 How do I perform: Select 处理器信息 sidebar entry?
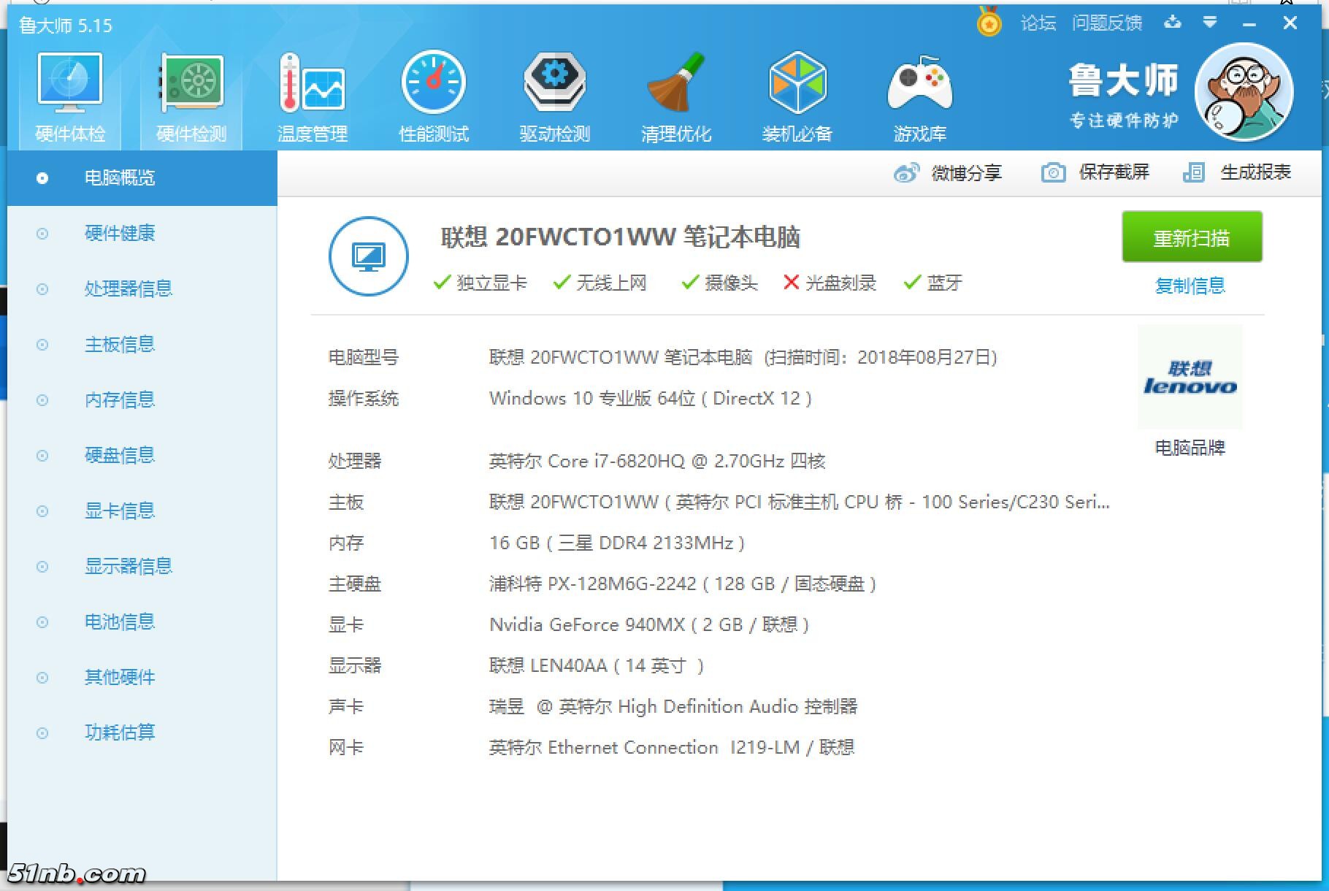[x=128, y=289]
